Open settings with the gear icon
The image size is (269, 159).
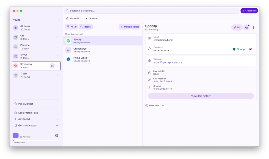point(57,135)
